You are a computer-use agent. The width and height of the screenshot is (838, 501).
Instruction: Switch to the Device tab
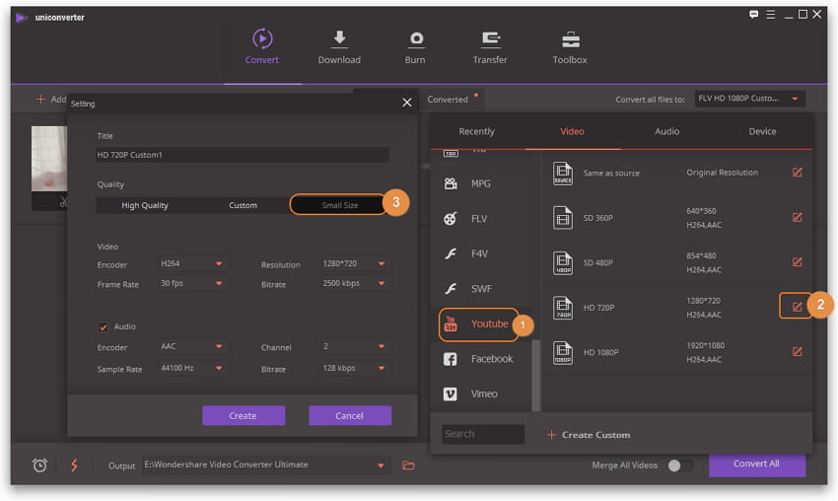762,131
